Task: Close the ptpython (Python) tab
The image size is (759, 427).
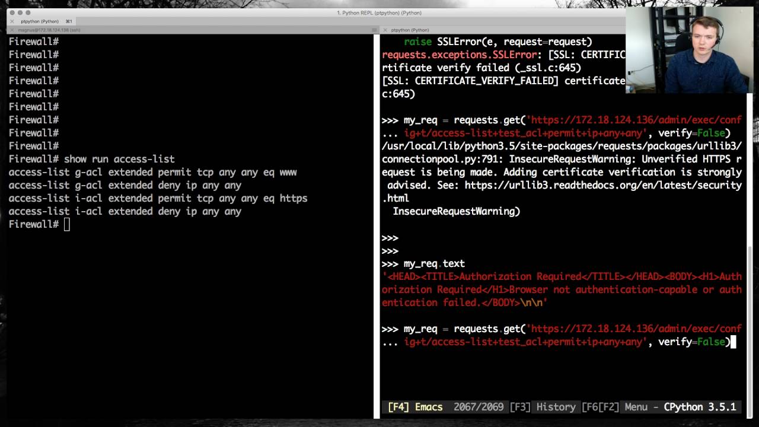Action: tap(12, 21)
